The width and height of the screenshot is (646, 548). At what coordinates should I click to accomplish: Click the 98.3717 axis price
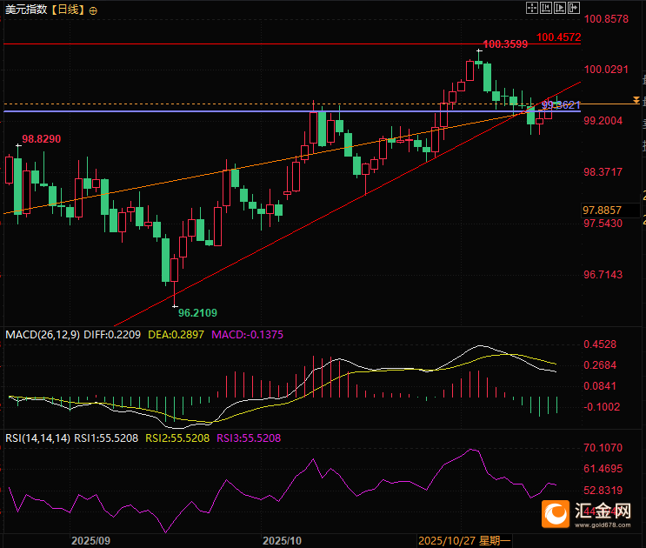tap(603, 172)
